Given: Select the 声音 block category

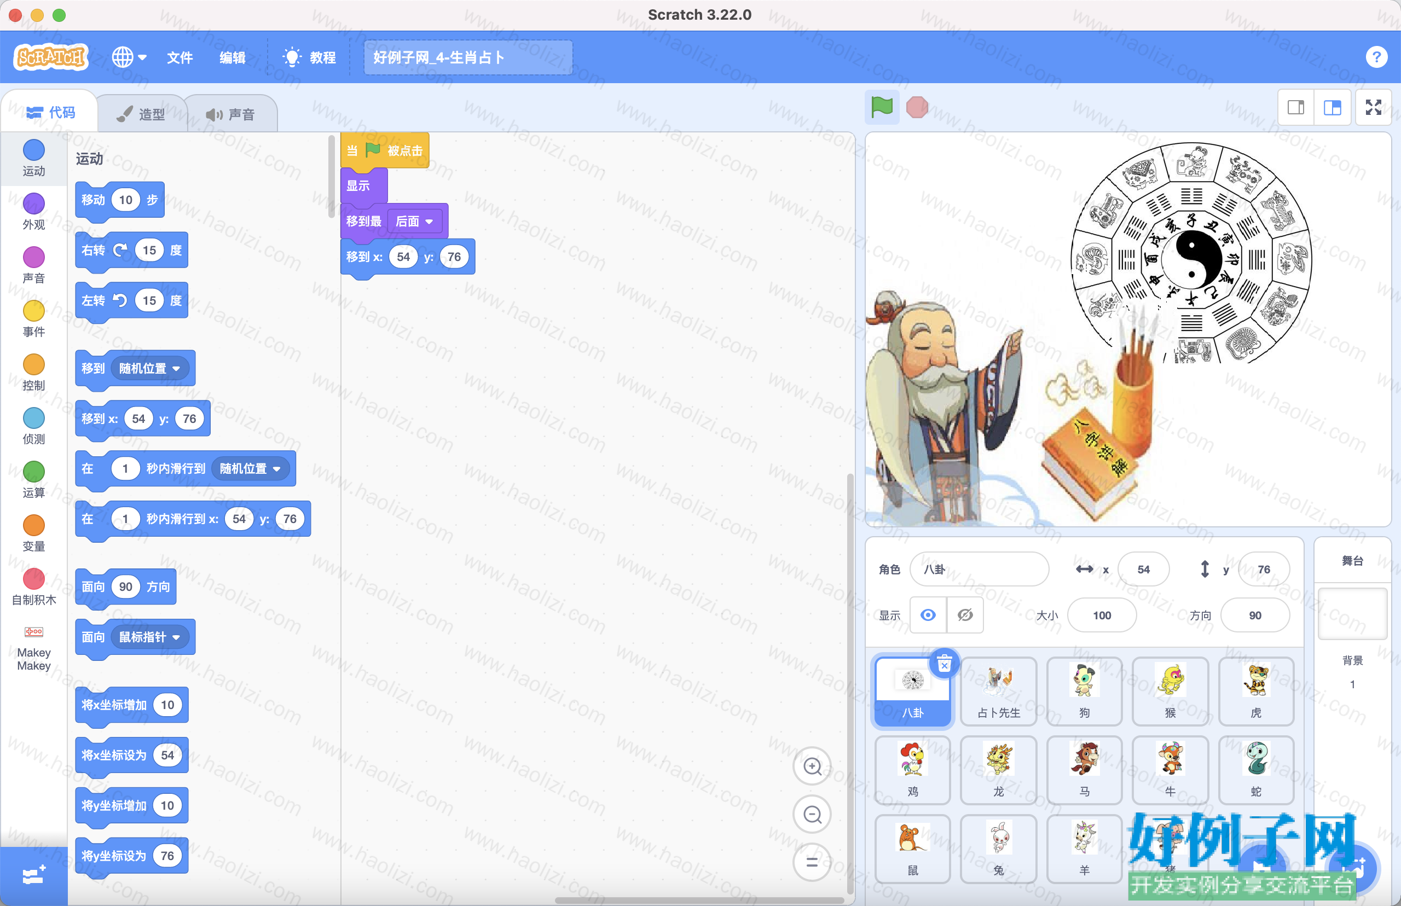Looking at the screenshot, I should coord(33,265).
